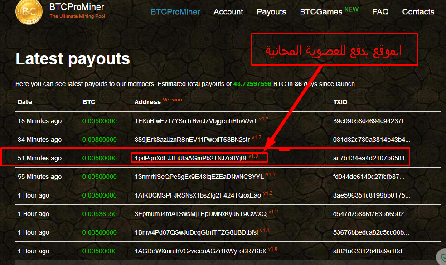Click the TXID column header

[x=340, y=102]
